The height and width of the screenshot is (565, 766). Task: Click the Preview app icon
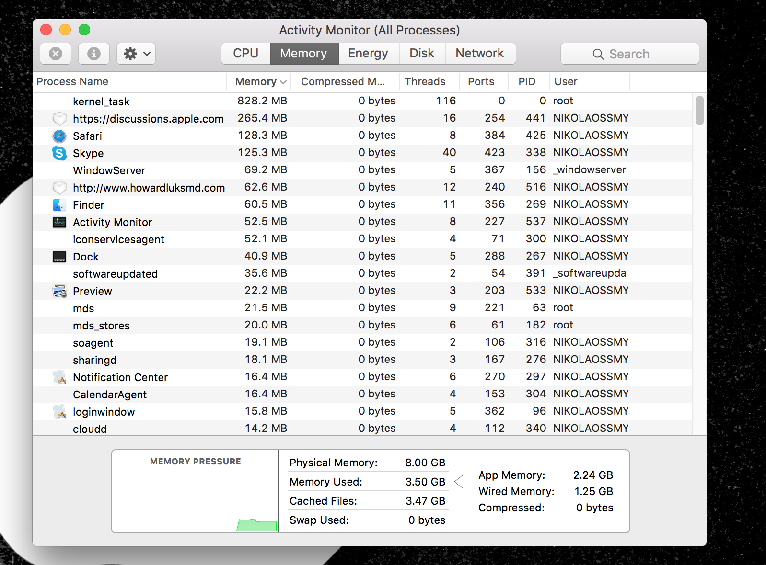tap(59, 291)
